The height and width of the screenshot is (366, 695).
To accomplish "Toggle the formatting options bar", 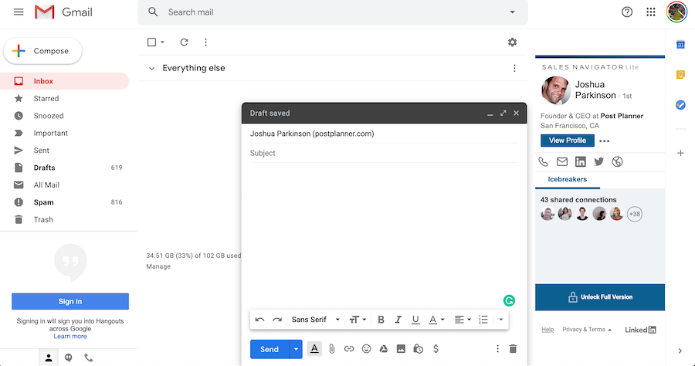I will pyautogui.click(x=314, y=349).
